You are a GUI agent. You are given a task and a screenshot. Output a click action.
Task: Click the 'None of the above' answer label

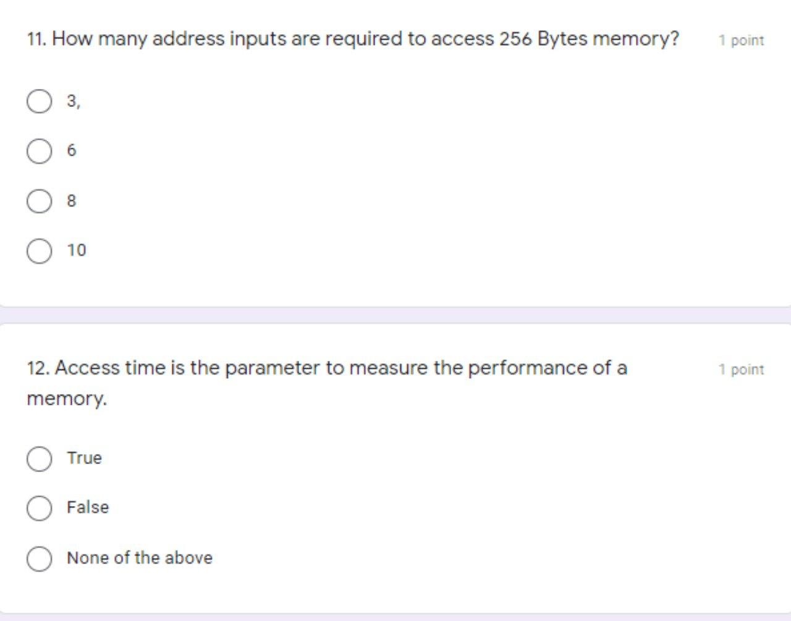point(139,557)
